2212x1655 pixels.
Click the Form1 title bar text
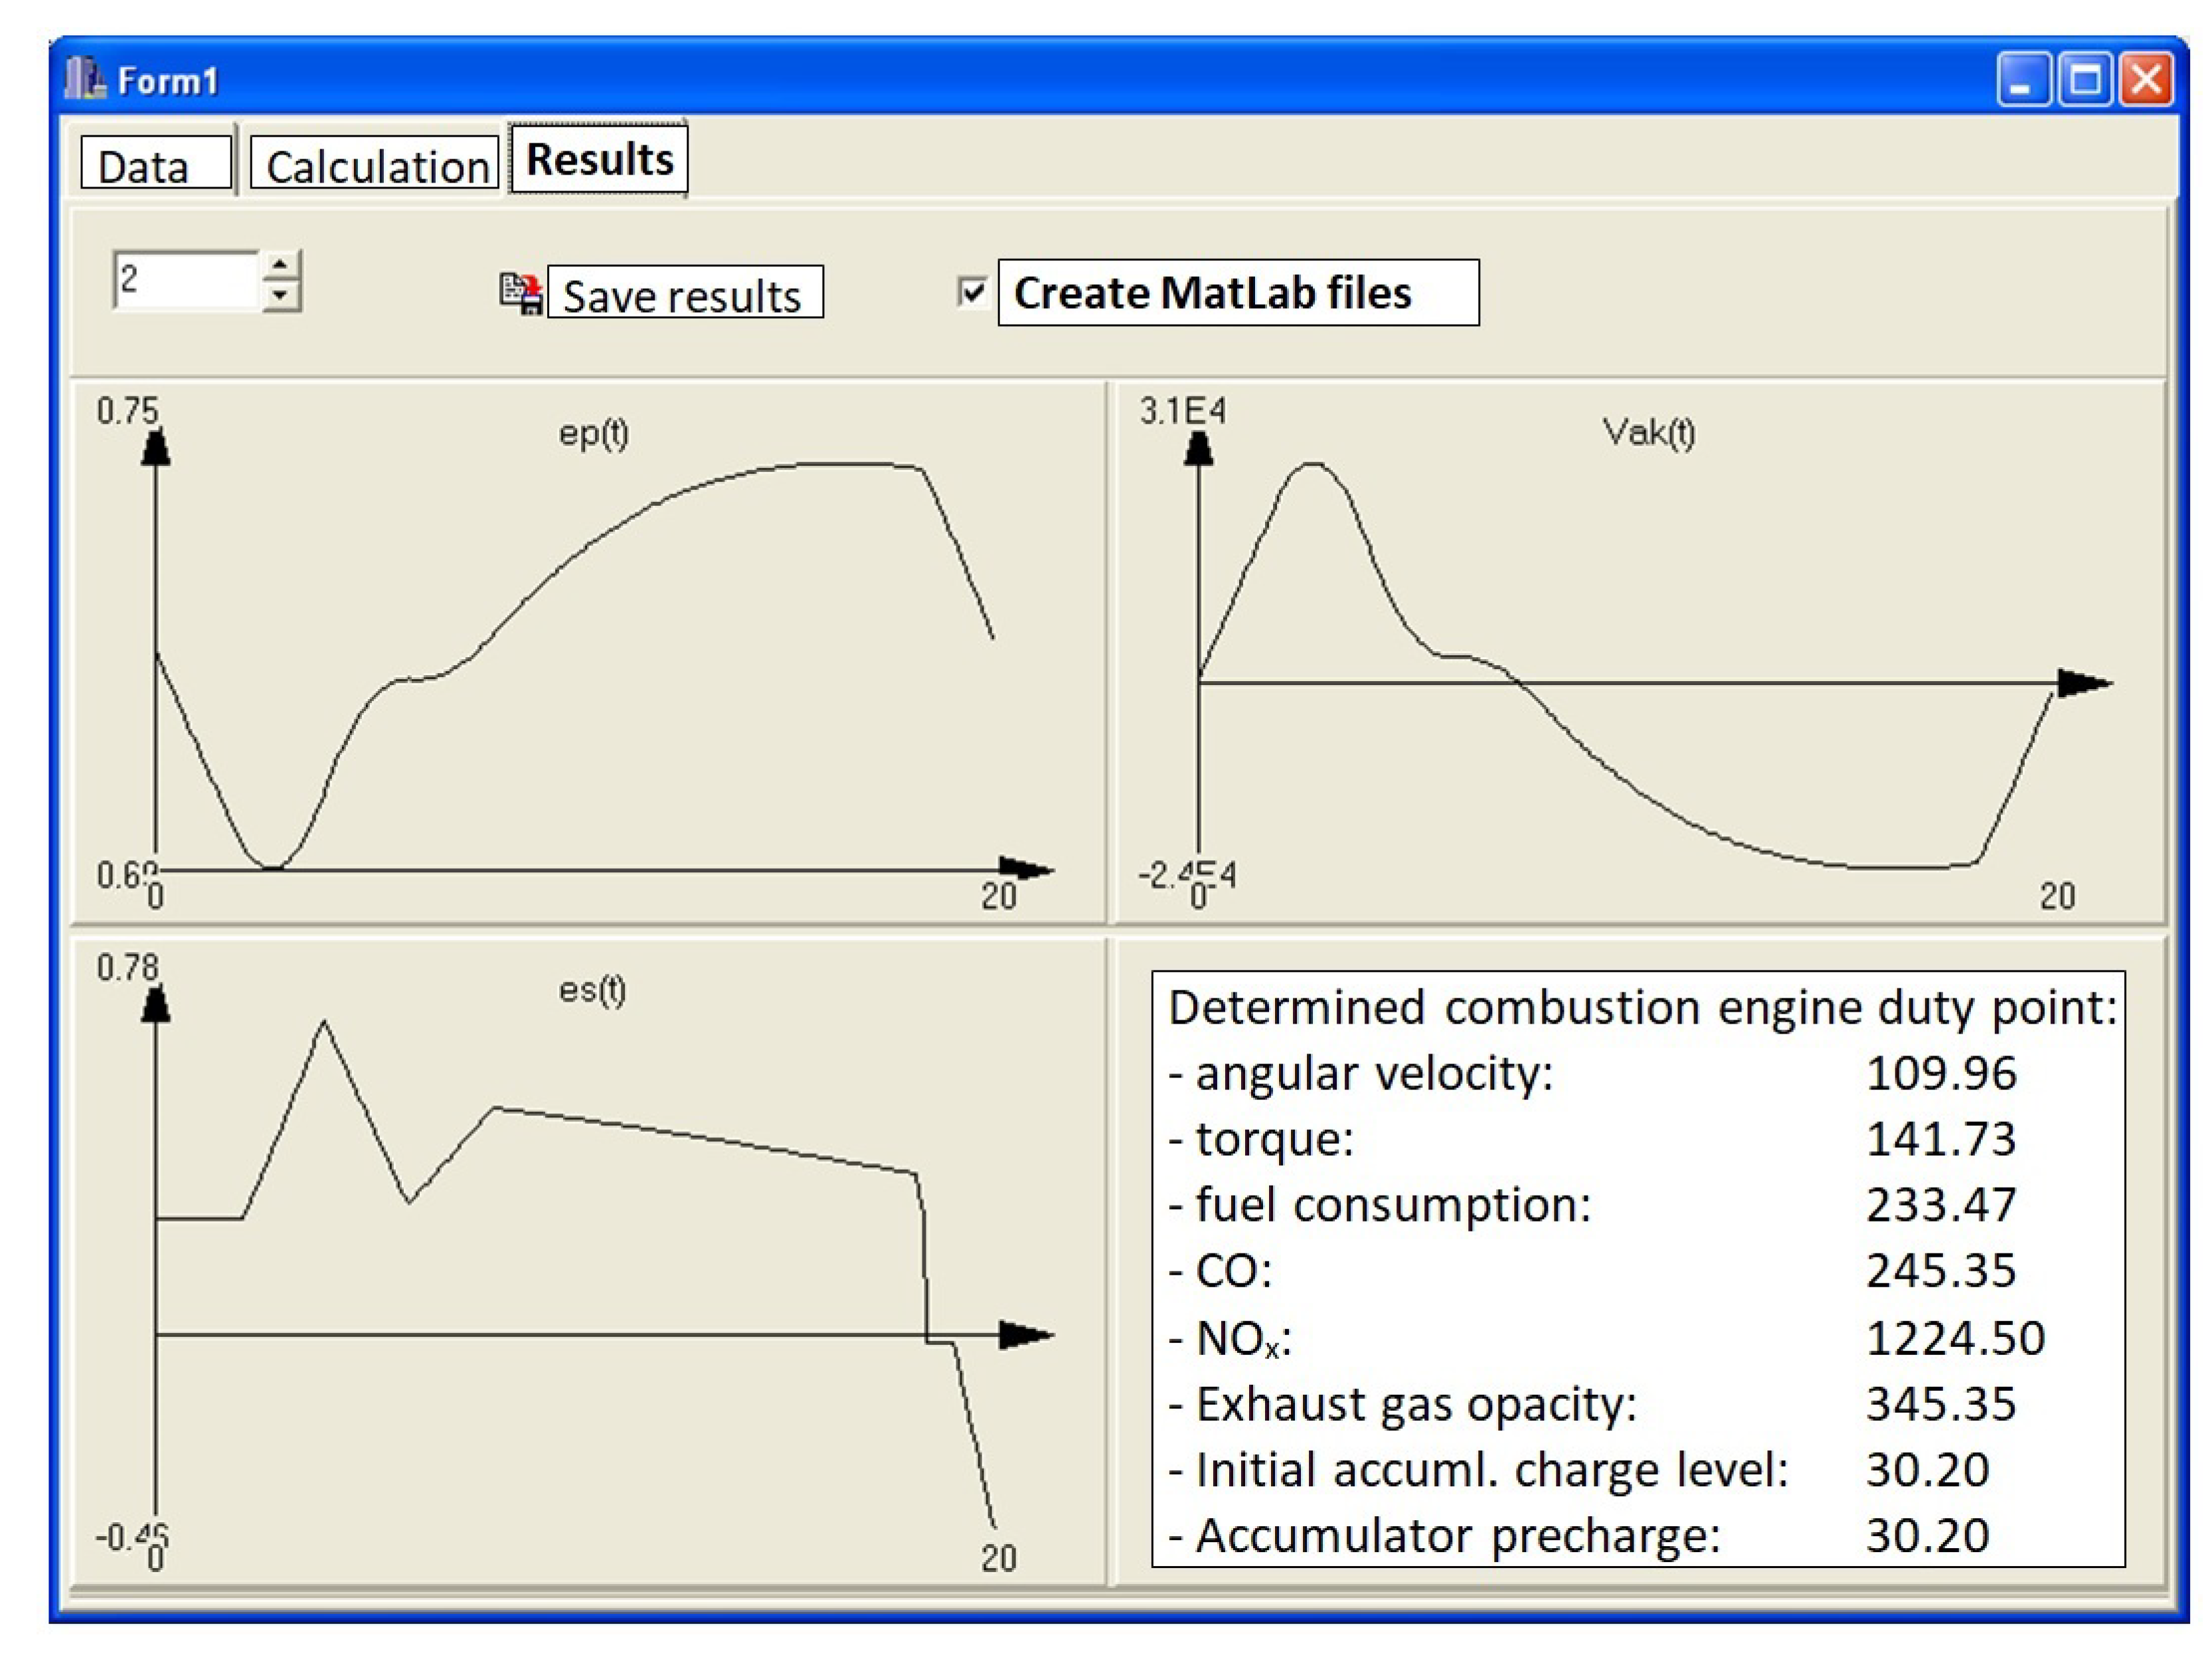pos(168,81)
